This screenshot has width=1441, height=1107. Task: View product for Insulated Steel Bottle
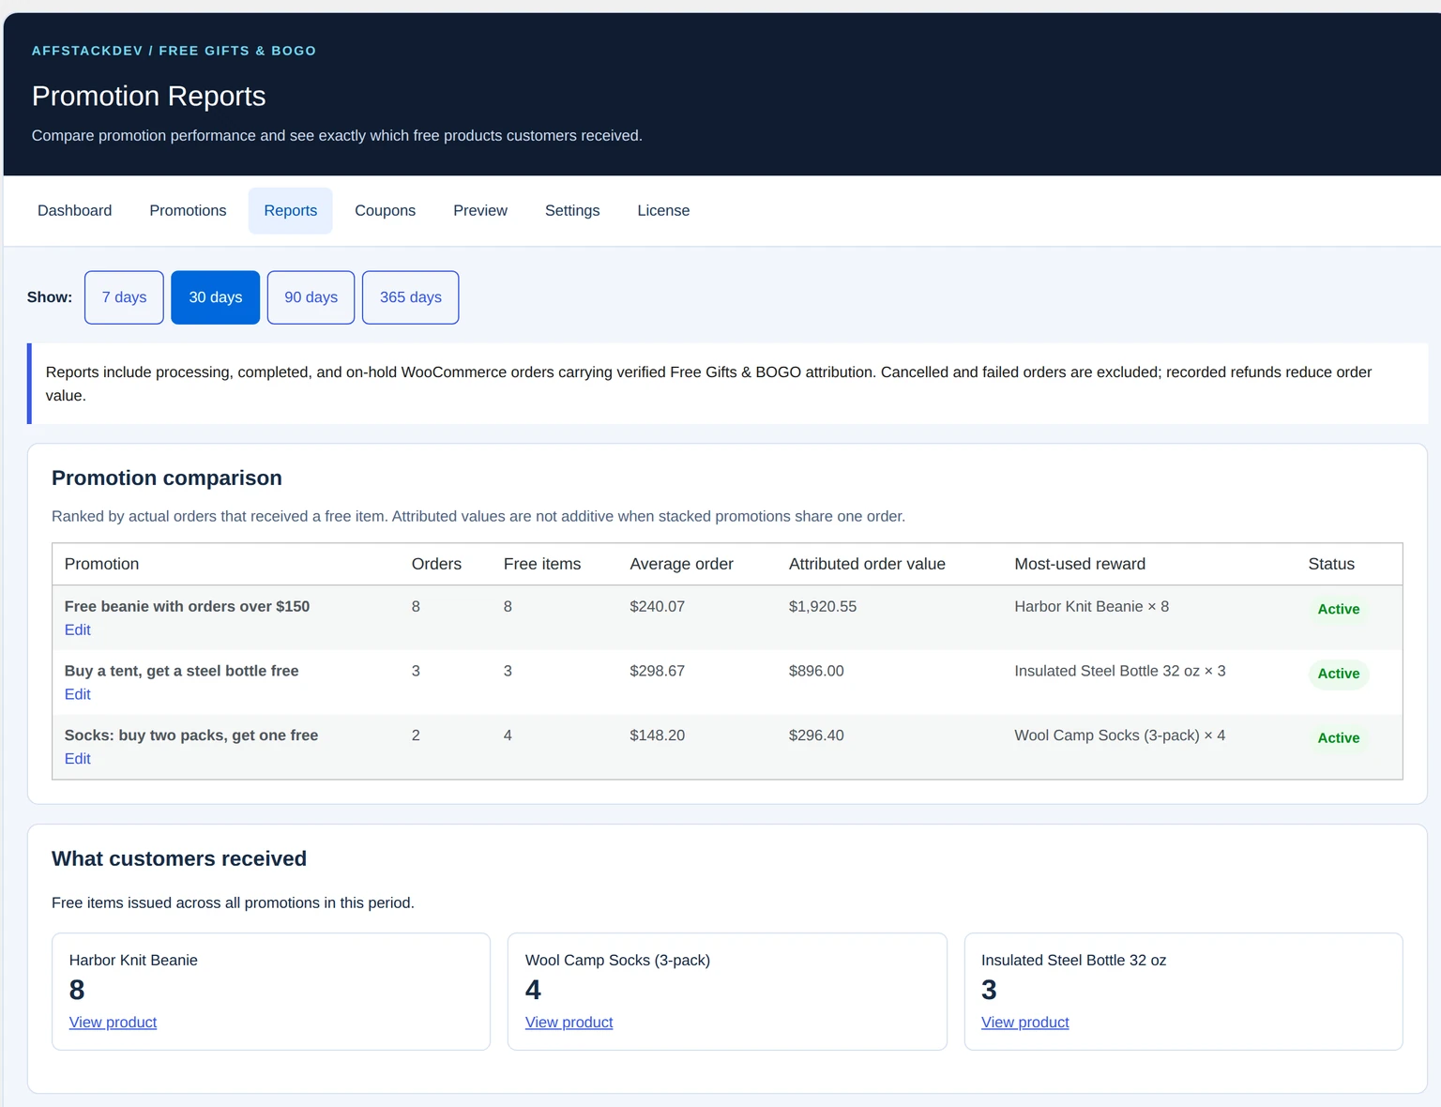[x=1024, y=1023]
